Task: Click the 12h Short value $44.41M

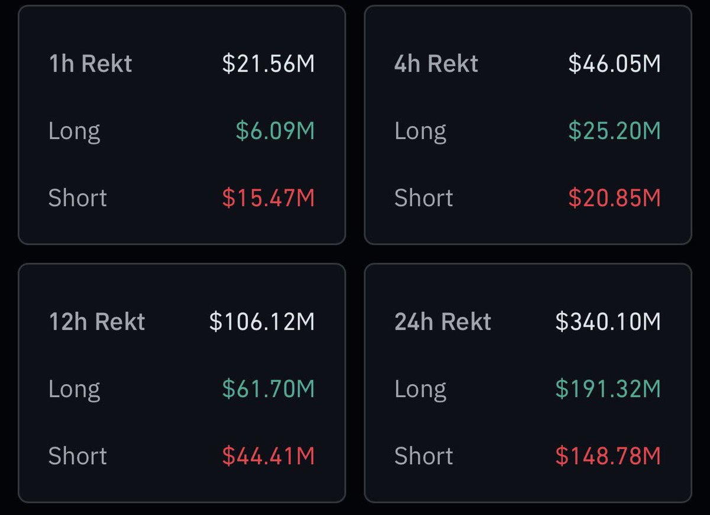Action: (268, 456)
